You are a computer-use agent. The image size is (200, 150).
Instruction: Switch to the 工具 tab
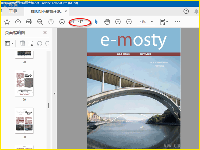tap(13, 11)
